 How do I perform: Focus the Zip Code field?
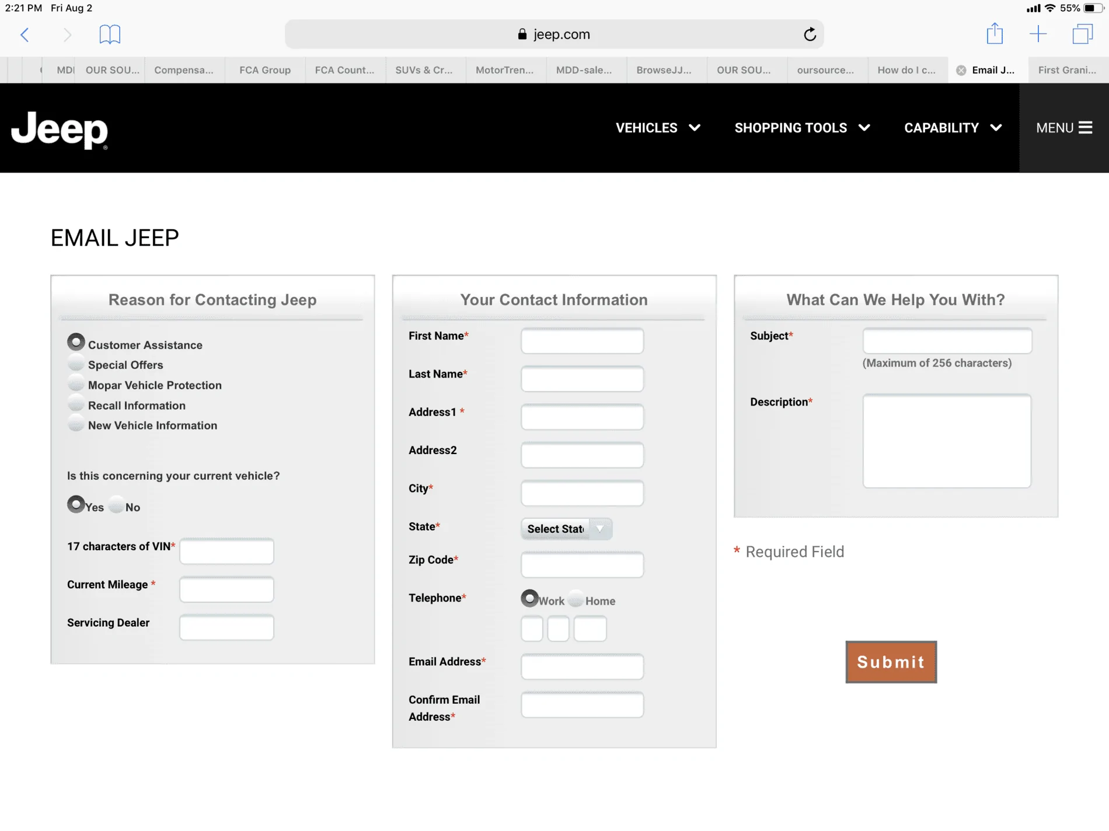click(582, 564)
